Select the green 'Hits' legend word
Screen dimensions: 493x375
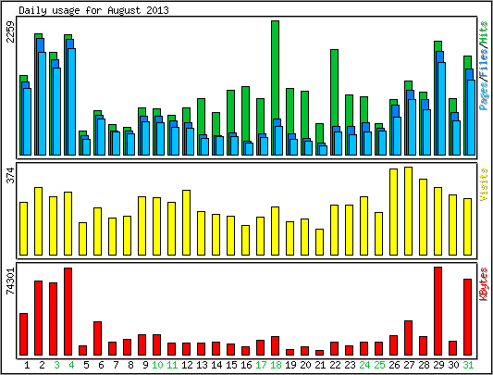pos(483,33)
